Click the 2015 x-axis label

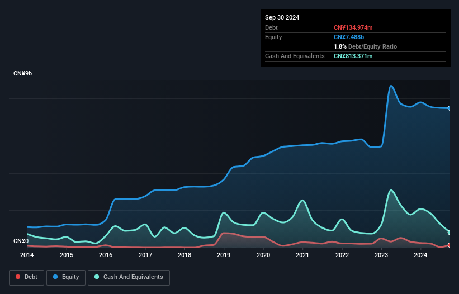pos(67,255)
